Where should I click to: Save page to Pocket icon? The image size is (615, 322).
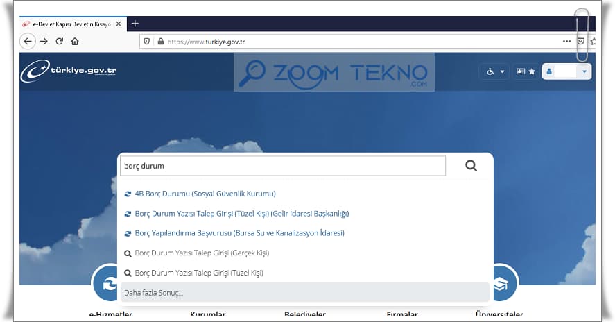click(581, 41)
